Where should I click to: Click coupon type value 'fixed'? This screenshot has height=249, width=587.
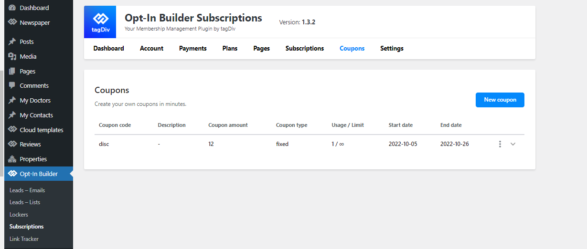click(282, 144)
